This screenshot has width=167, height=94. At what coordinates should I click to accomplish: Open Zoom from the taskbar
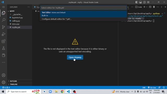50,92
